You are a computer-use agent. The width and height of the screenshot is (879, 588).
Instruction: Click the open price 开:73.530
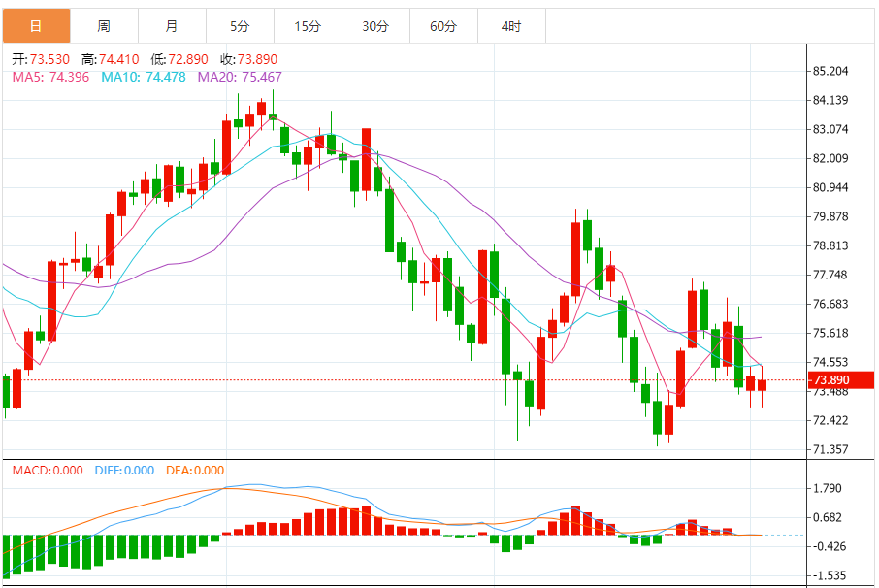pos(41,59)
